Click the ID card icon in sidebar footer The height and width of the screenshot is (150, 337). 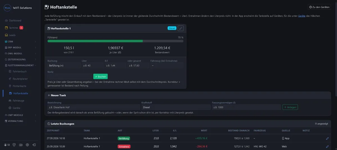(21, 145)
